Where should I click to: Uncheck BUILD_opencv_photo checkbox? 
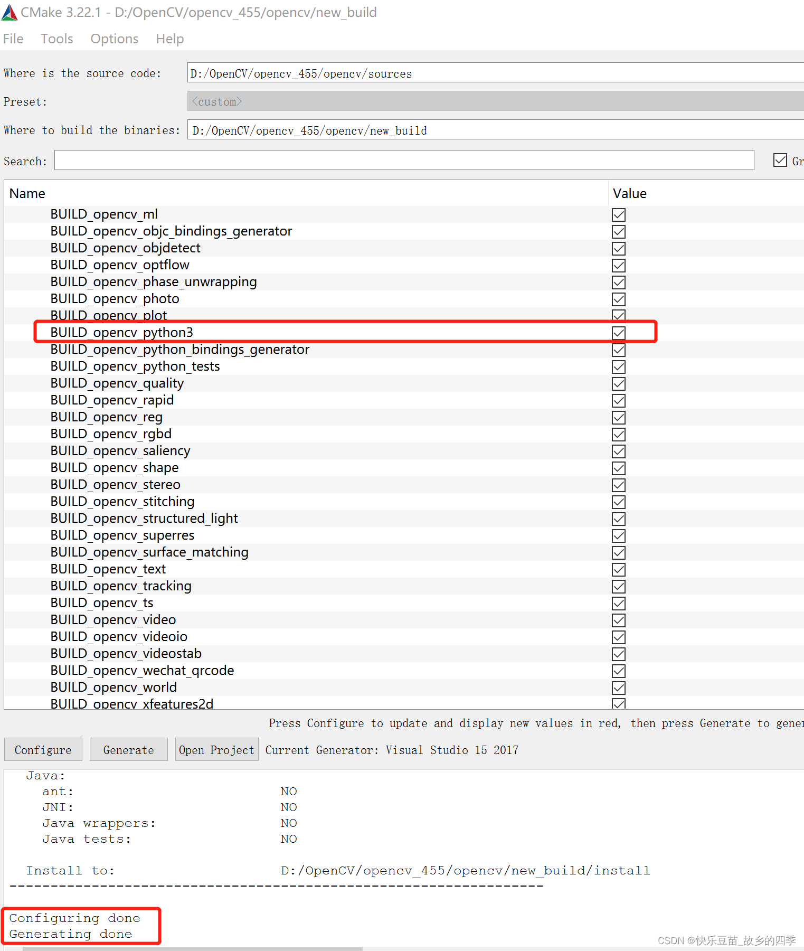[619, 299]
